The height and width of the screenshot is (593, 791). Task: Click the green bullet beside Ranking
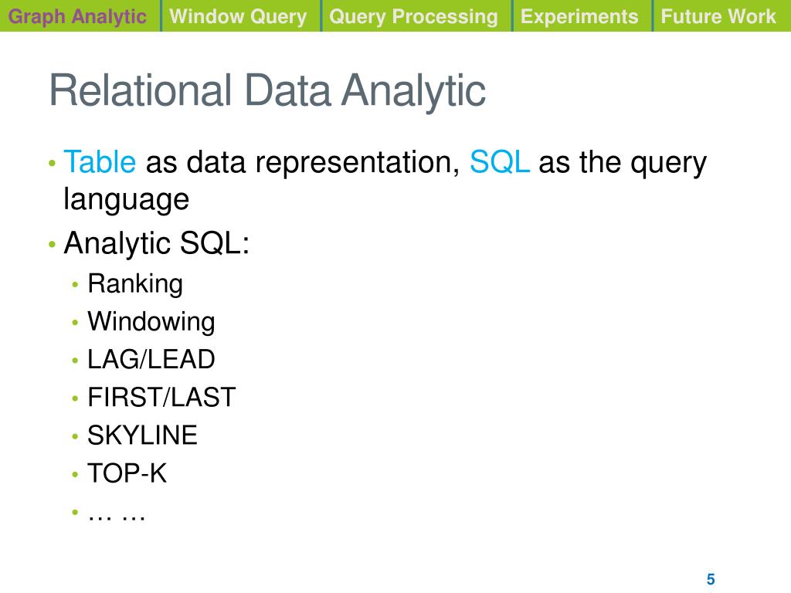tap(75, 284)
